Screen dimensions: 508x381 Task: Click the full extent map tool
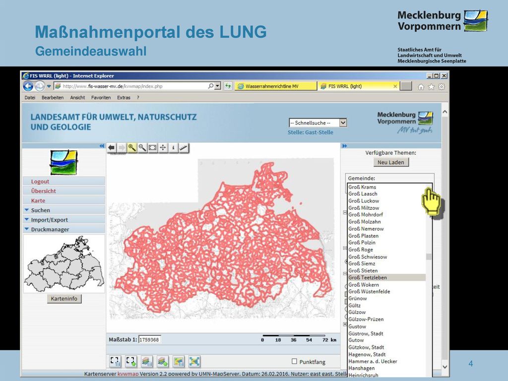coord(153,148)
